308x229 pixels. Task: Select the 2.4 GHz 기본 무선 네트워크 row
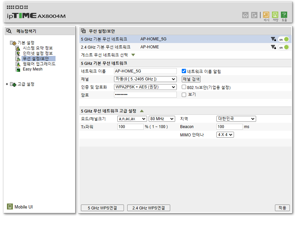[x=185, y=47]
